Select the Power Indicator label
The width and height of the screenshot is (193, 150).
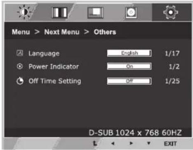(x=54, y=67)
